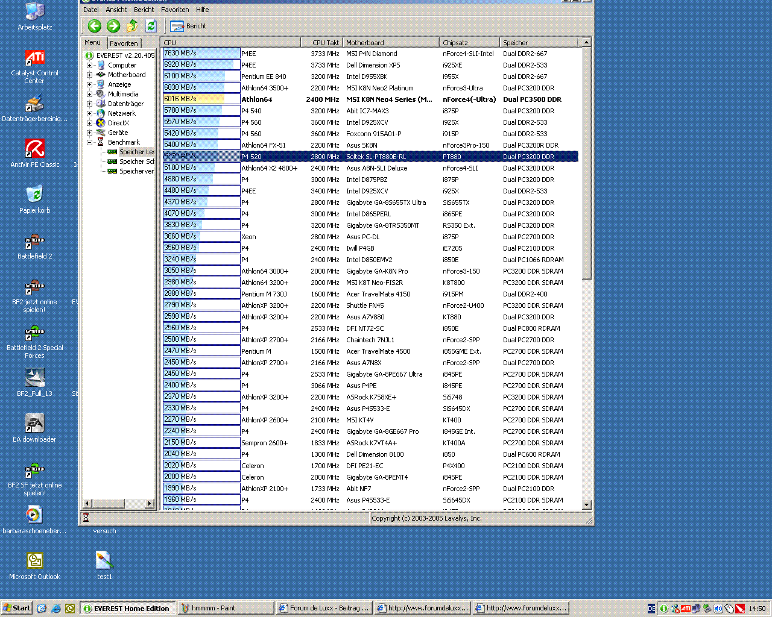Sort by the CPU Takt column header
Viewport: 772px width, 617px height.
pyautogui.click(x=321, y=43)
